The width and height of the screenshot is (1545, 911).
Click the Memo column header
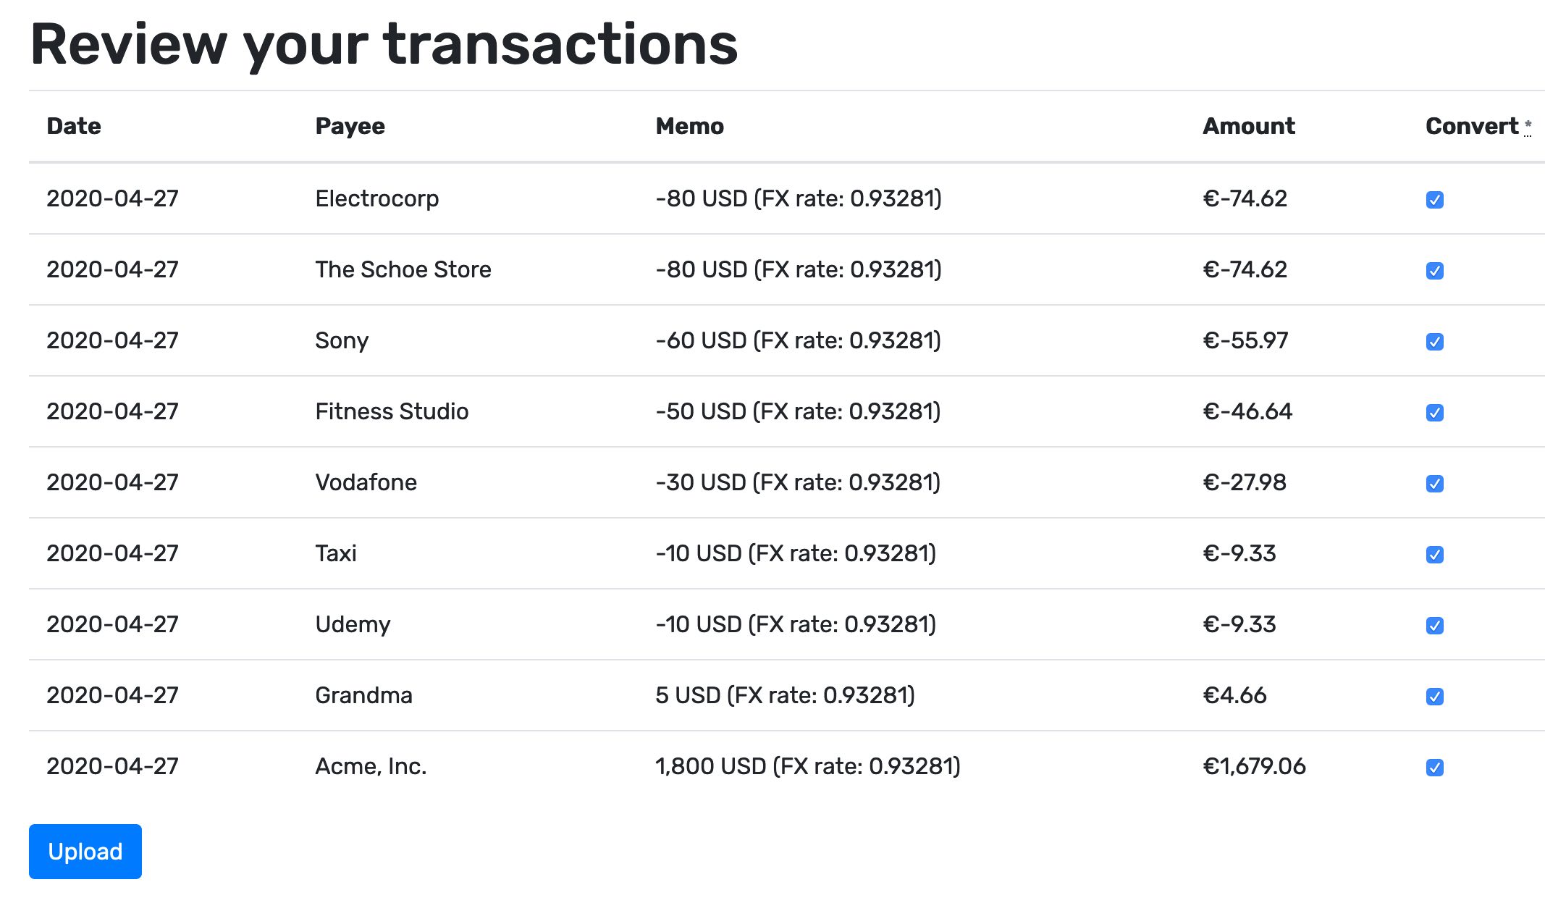coord(689,126)
